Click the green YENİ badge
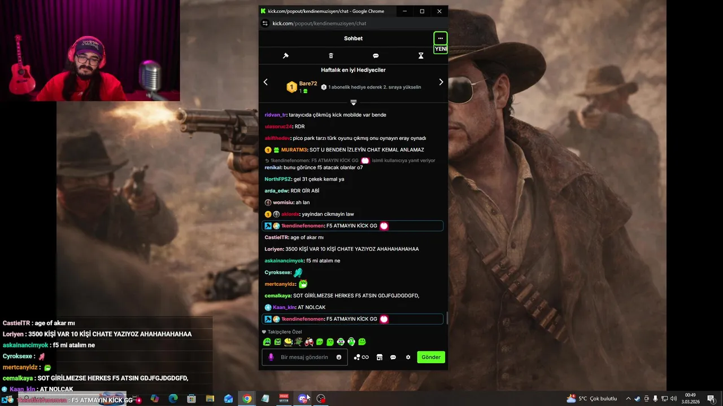This screenshot has height=406, width=723. pos(441,49)
